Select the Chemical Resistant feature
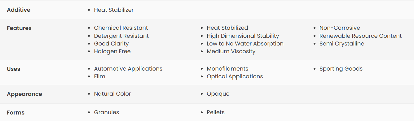The height and width of the screenshot is (121, 414). click(121, 28)
